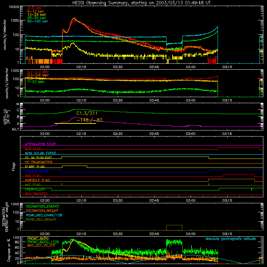The image size is (267, 267).
Task: Click the REAR_DEC_WEIGHT legend label
Action: pyautogui.click(x=41, y=220)
